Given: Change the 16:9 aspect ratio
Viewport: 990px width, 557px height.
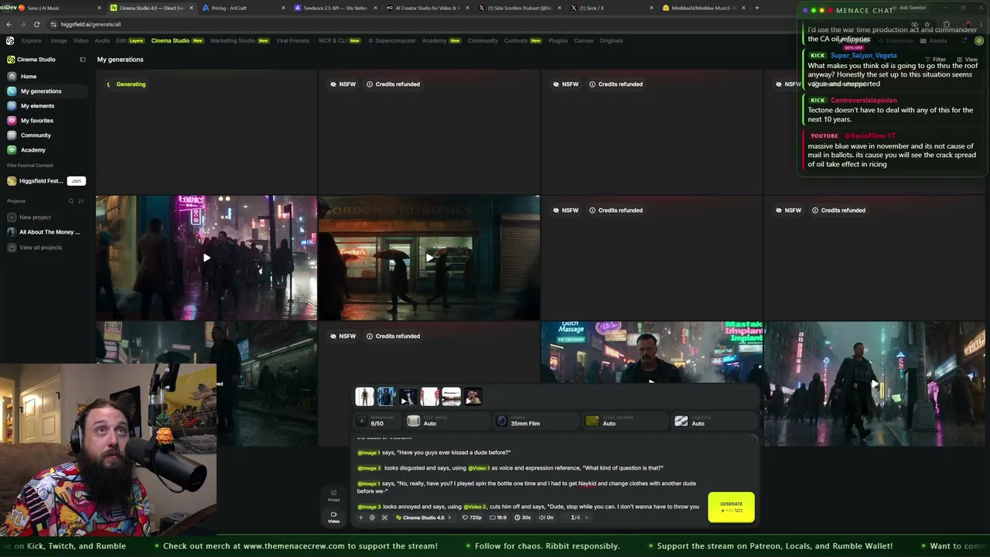Looking at the screenshot, I should click(x=499, y=518).
